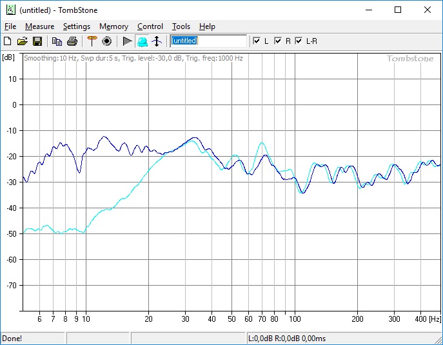Open a file with the folder icon
The width and height of the screenshot is (443, 345).
[x=23, y=41]
